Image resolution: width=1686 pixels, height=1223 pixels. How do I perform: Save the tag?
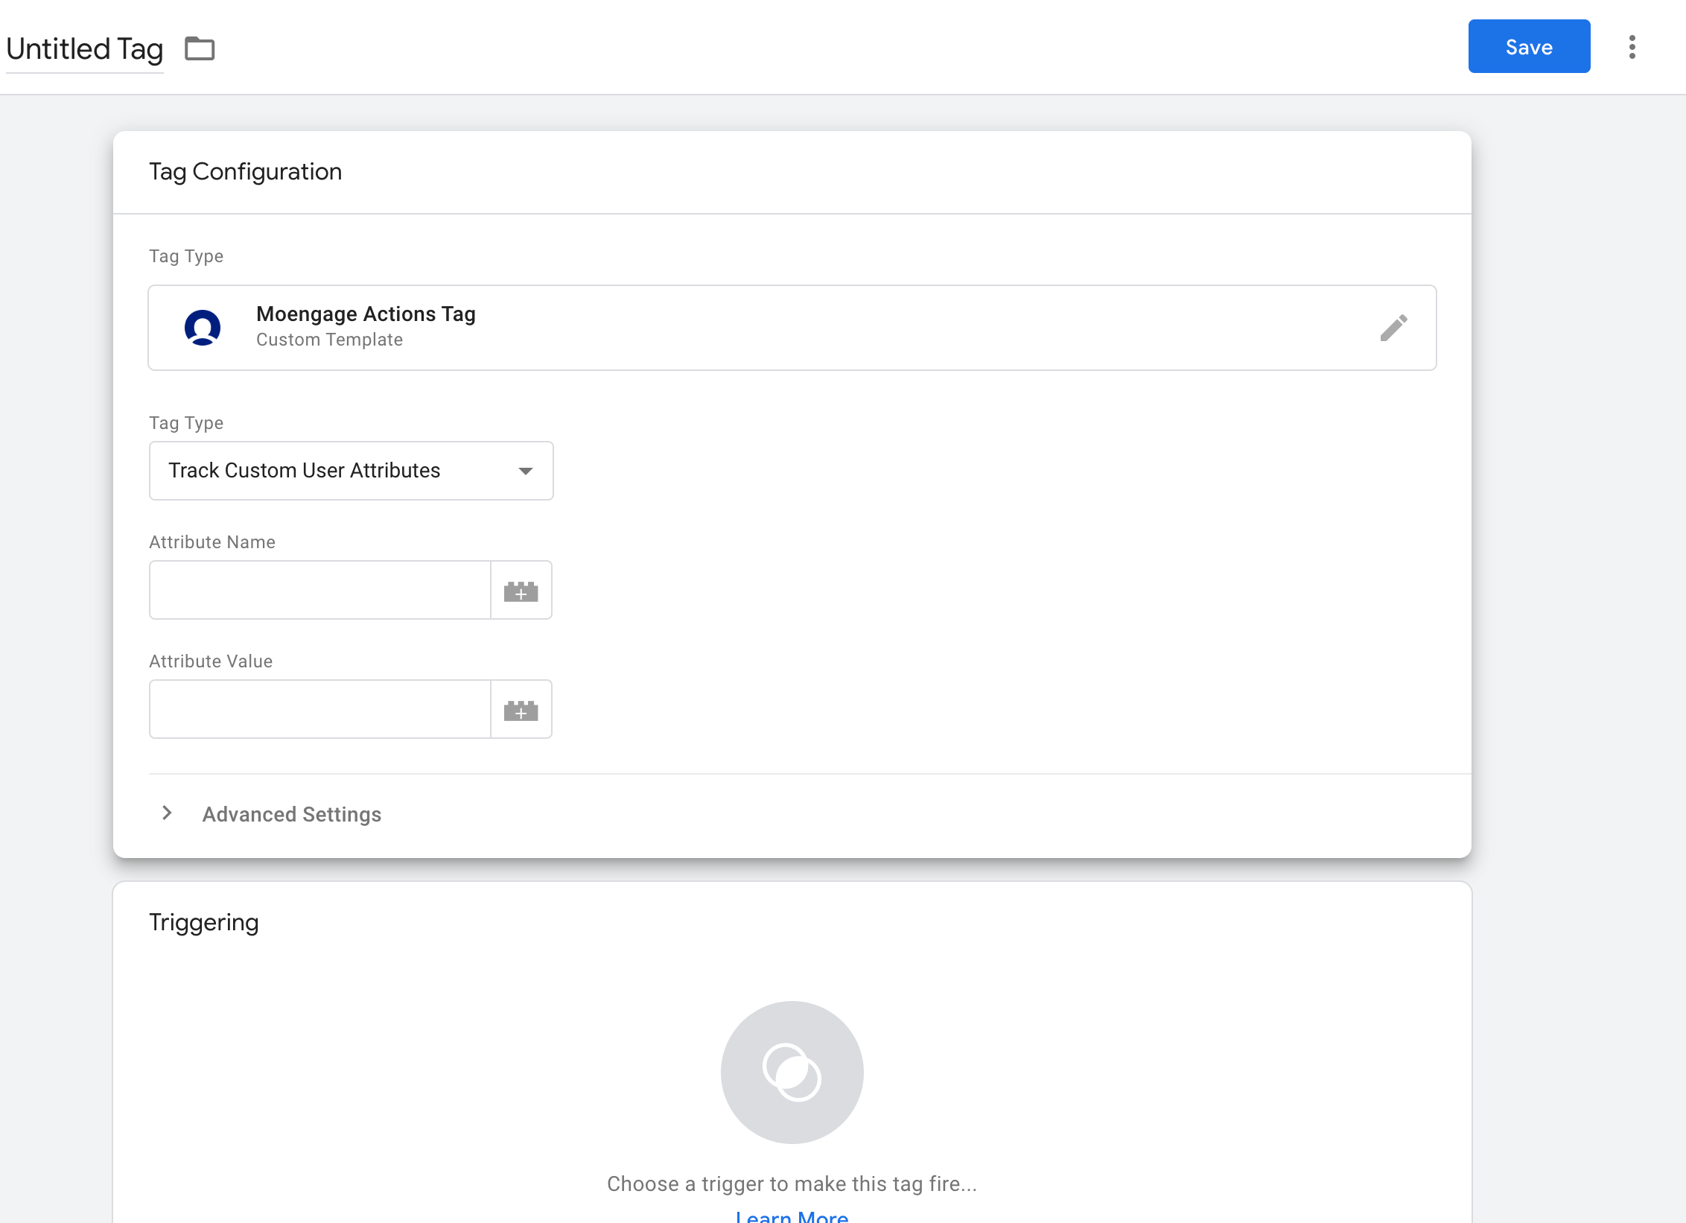[x=1528, y=46]
